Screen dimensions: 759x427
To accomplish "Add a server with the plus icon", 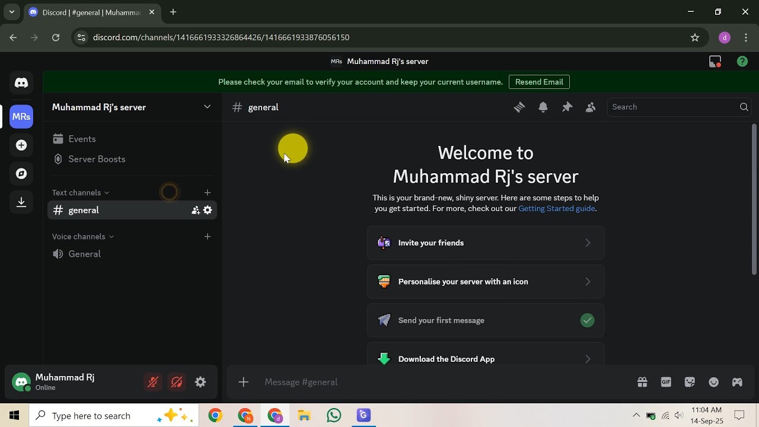I will (21, 145).
